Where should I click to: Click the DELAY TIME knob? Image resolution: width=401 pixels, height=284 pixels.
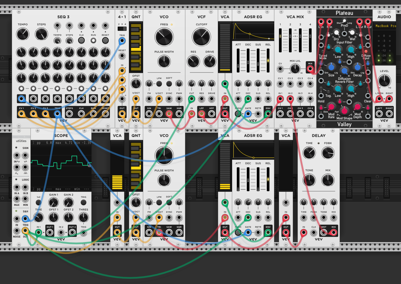click(309, 153)
